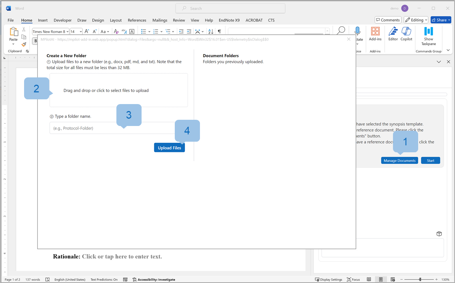The image size is (455, 283).
Task: Click Decrease Font Size icon
Action: point(95,31)
